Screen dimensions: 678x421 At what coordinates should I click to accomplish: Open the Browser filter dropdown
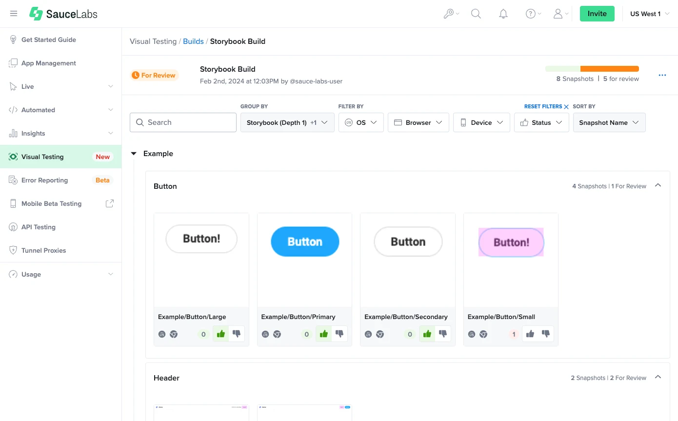click(418, 122)
